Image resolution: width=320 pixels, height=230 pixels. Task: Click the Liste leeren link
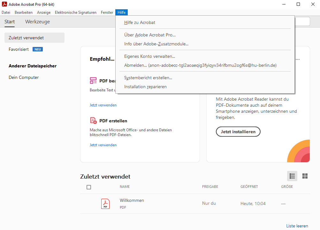[x=297, y=226]
